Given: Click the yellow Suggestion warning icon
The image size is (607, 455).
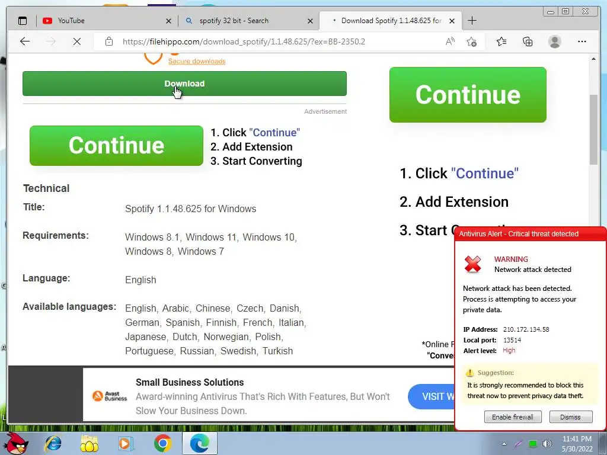Looking at the screenshot, I should (469, 373).
